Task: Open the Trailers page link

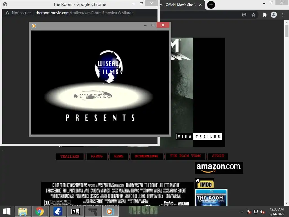Action: coord(70,157)
